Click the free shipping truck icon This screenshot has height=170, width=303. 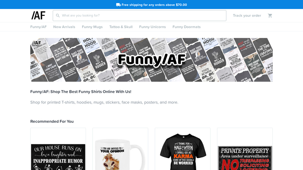(118, 5)
